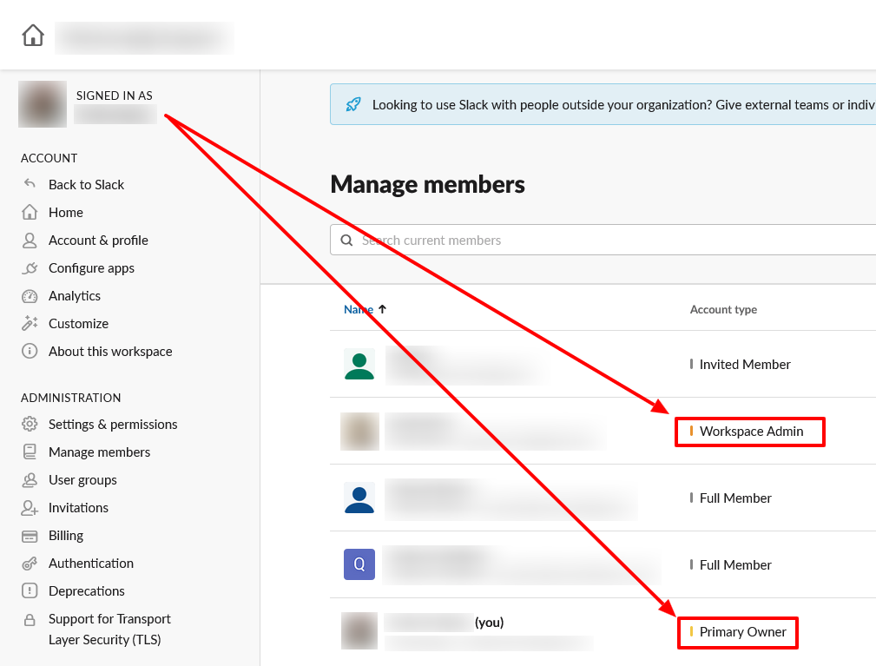Open Support for Transport Layer Security (TLS)

pos(109,630)
